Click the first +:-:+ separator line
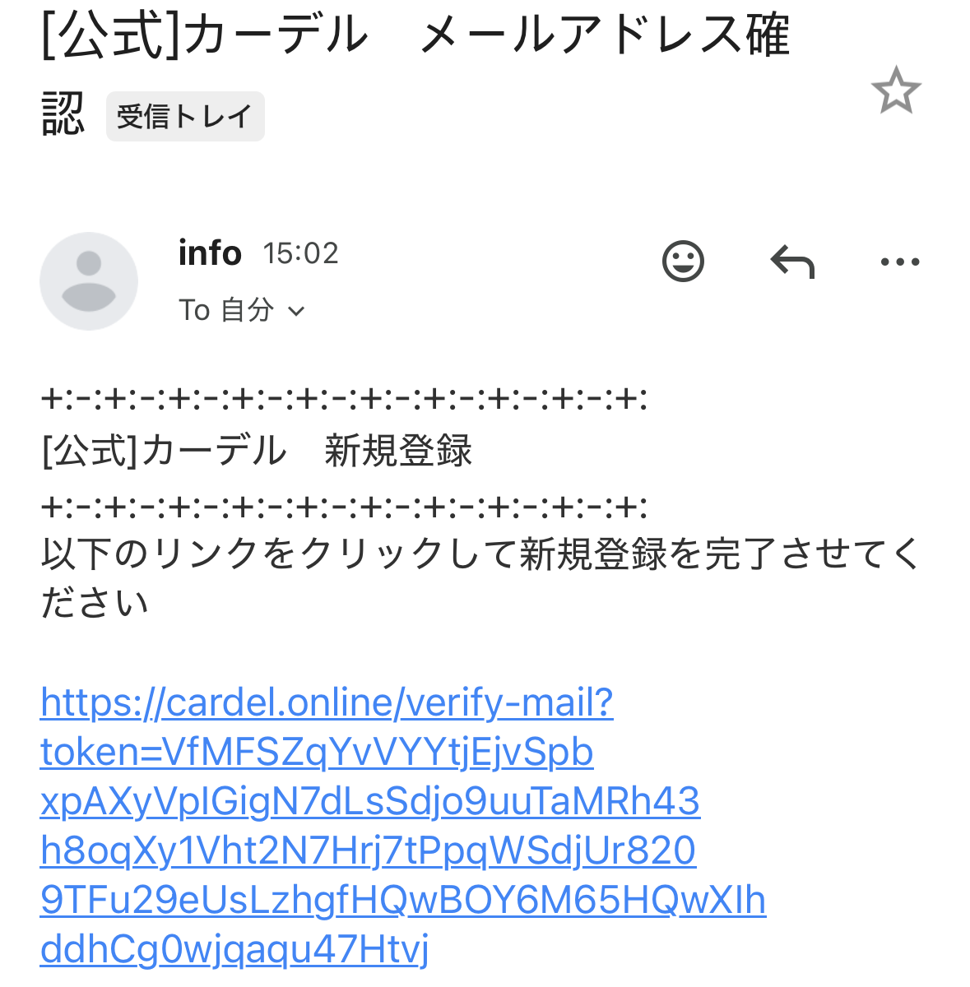 point(344,400)
